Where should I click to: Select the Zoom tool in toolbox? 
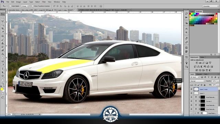click(x=3, y=83)
